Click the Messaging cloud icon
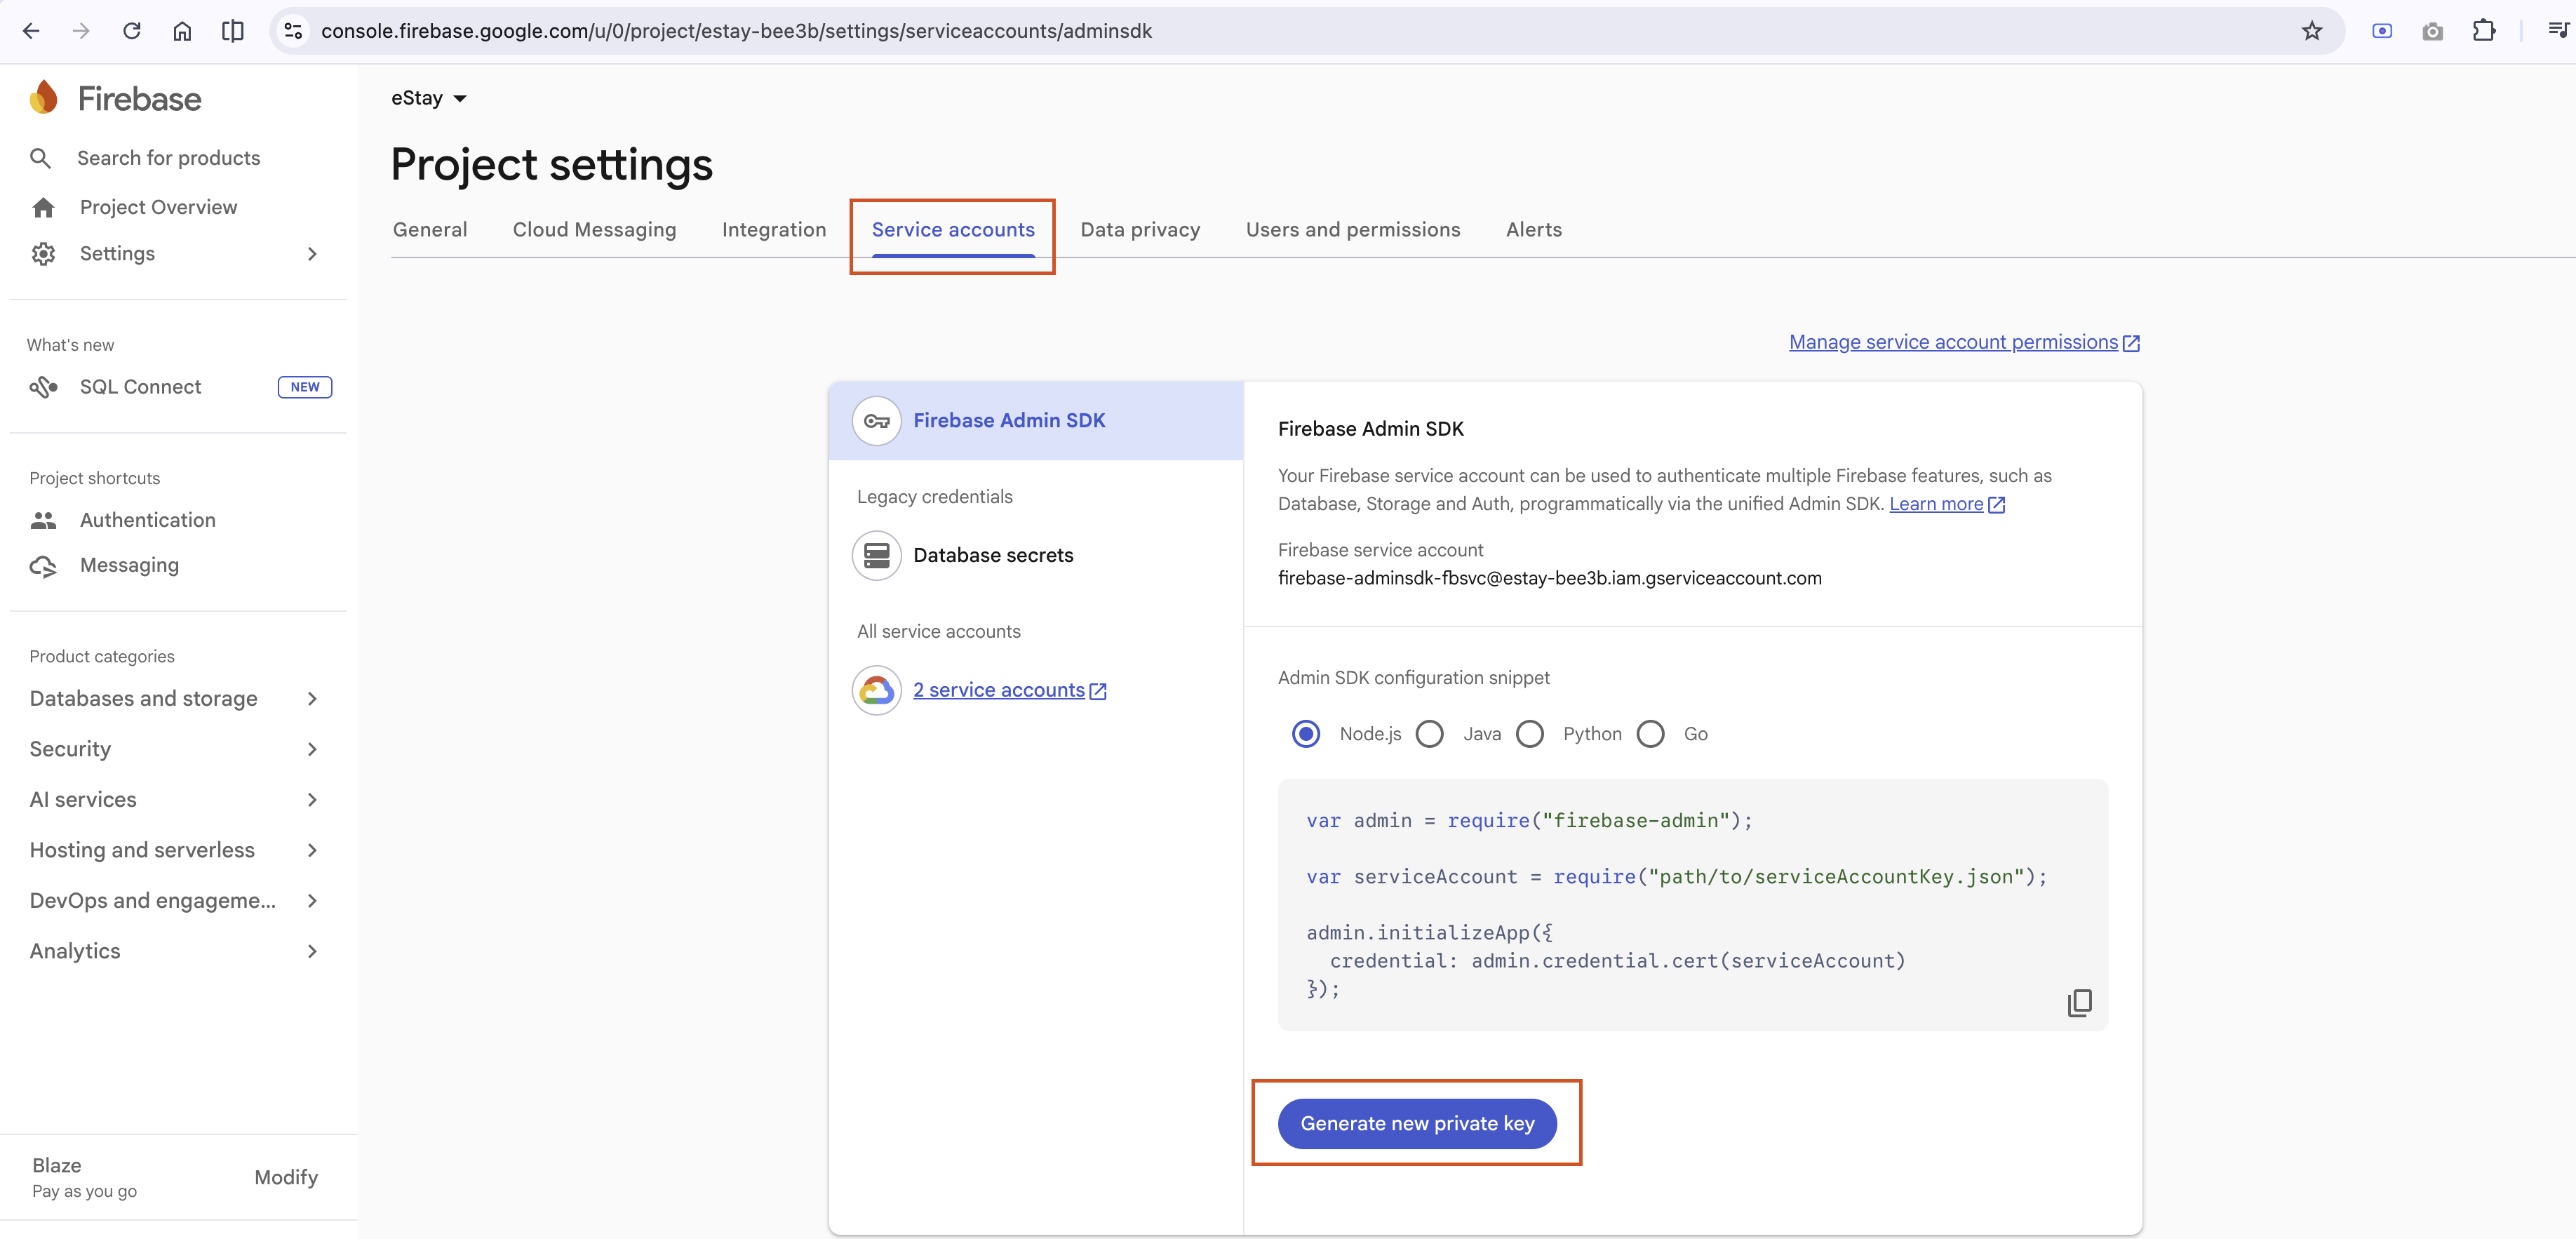This screenshot has width=2576, height=1239. click(43, 566)
